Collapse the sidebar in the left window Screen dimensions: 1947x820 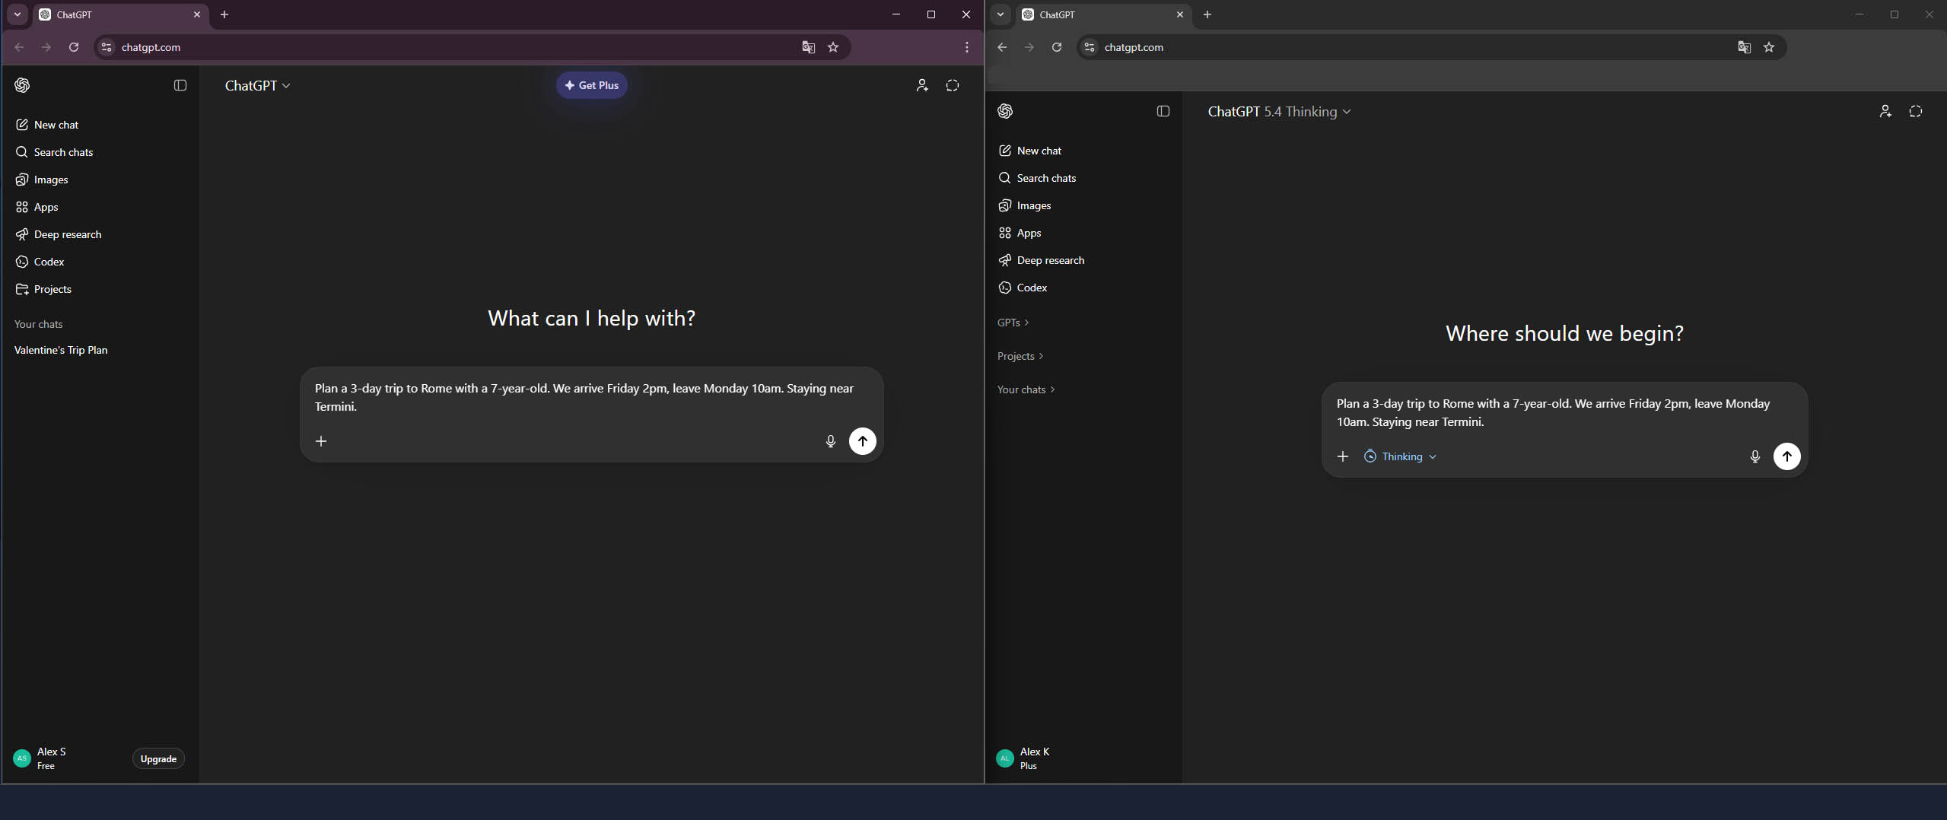pyautogui.click(x=180, y=86)
